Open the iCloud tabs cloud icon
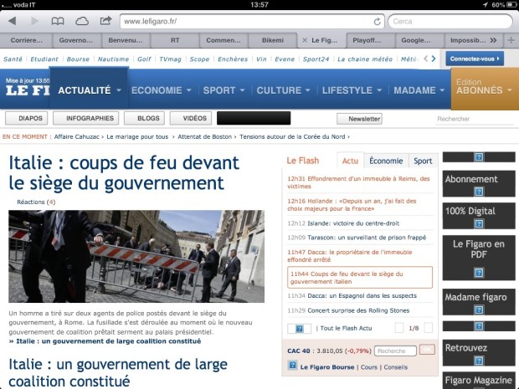Image resolution: width=519 pixels, height=389 pixels. pos(82,22)
